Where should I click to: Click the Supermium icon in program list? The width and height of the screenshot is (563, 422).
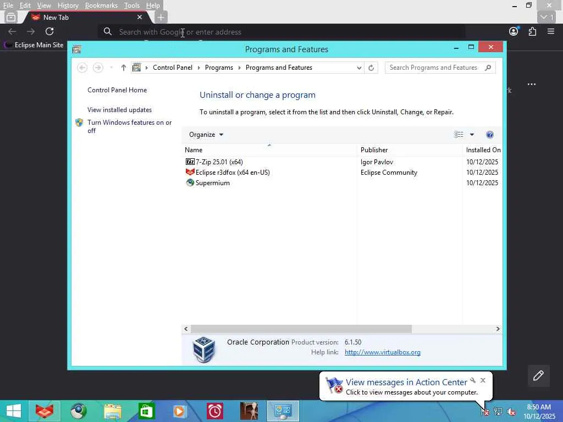tap(190, 182)
